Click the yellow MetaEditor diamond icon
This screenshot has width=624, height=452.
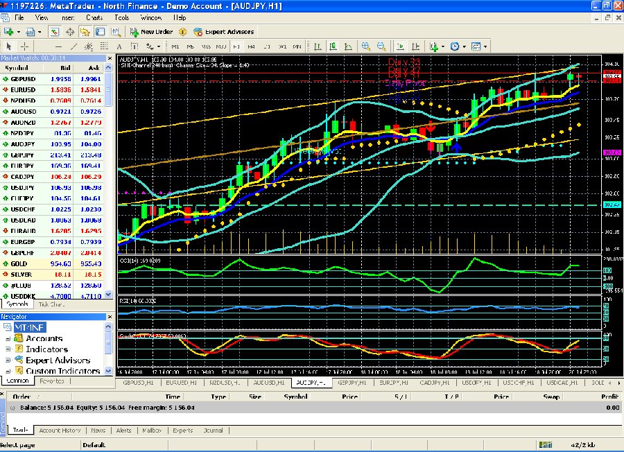(182, 32)
